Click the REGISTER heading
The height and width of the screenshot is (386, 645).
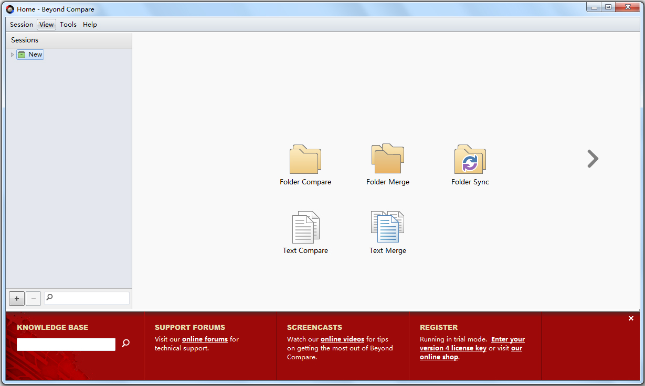[439, 327]
